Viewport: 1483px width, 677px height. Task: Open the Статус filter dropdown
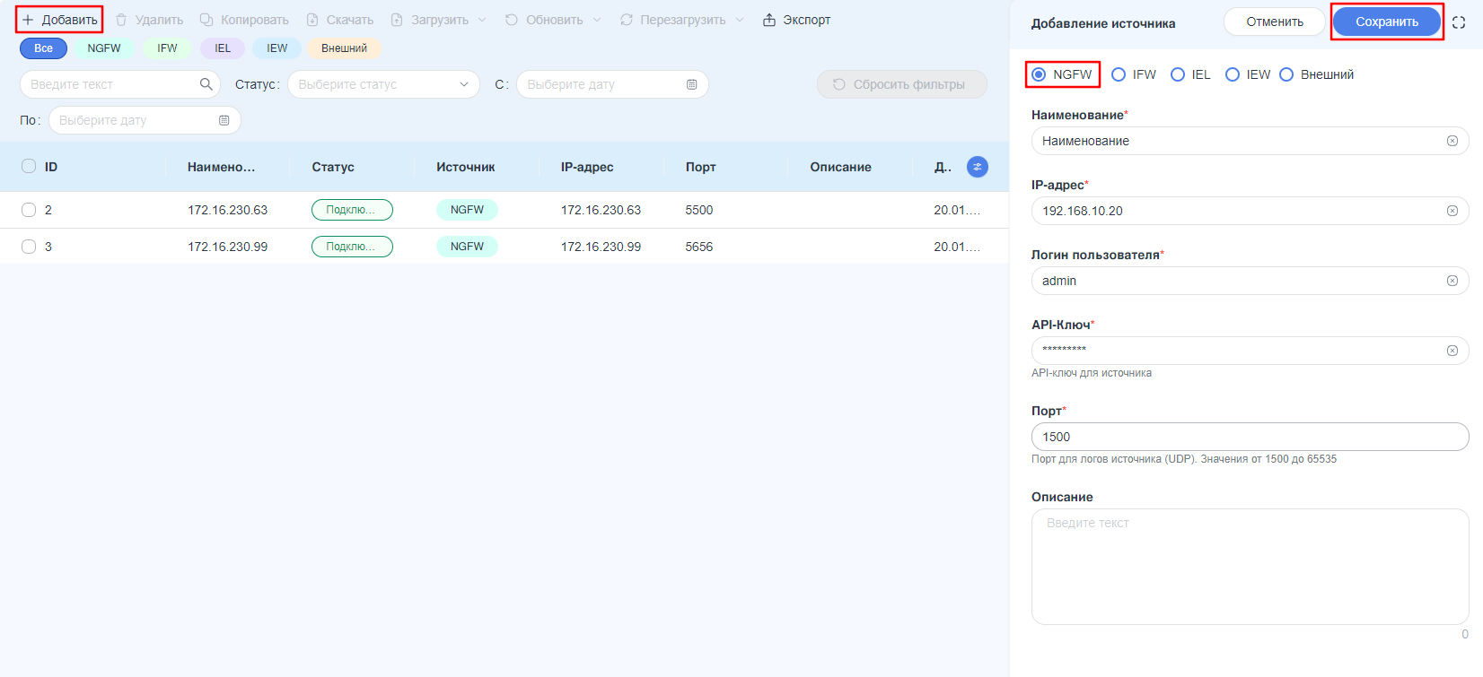(384, 84)
